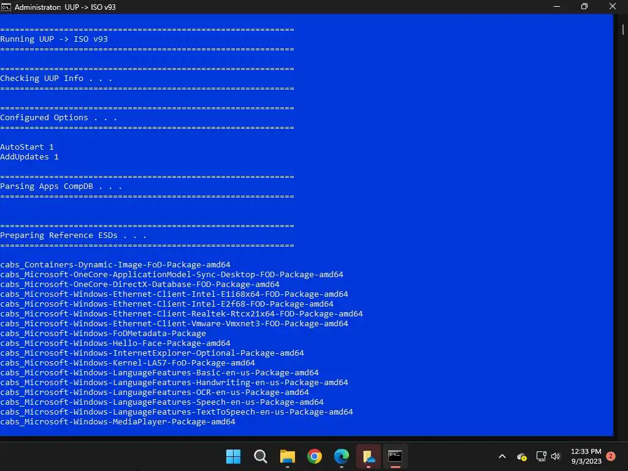The image size is (628, 471).
Task: Click the Hello-Face-Package-amd64 line
Action: coord(115,343)
